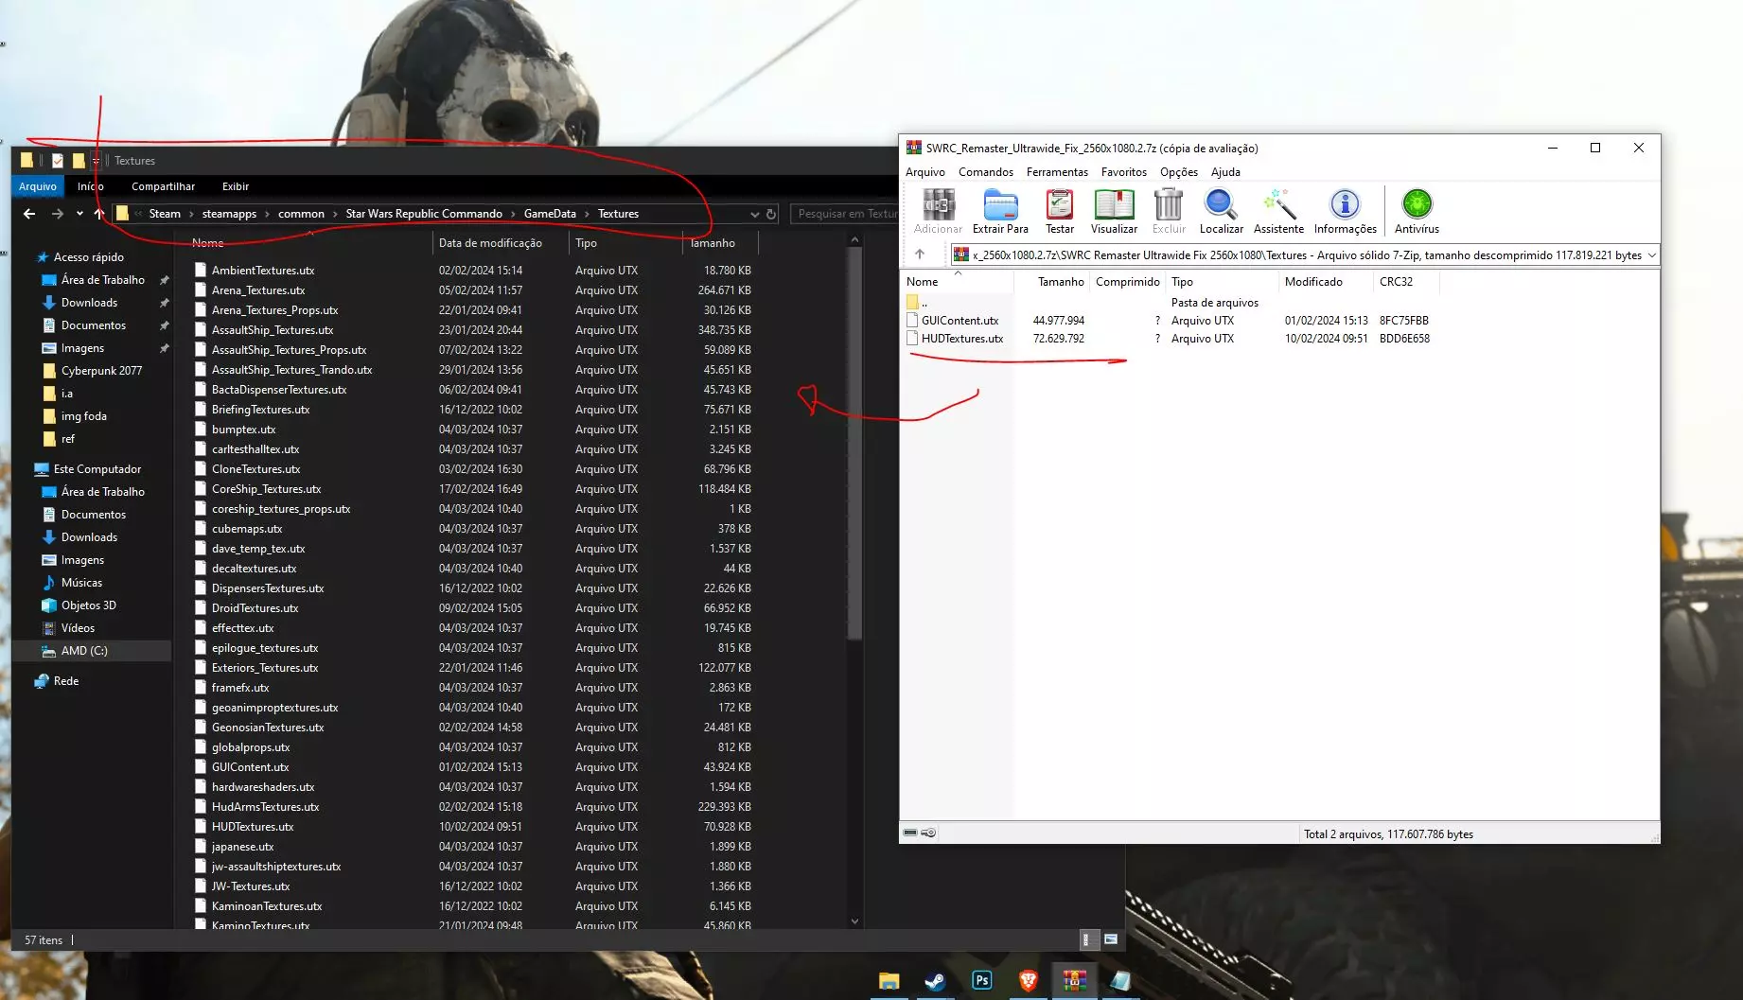Screen dimensions: 1743x1000
Task: Open the Visualizar book icon
Action: [x=1114, y=211]
